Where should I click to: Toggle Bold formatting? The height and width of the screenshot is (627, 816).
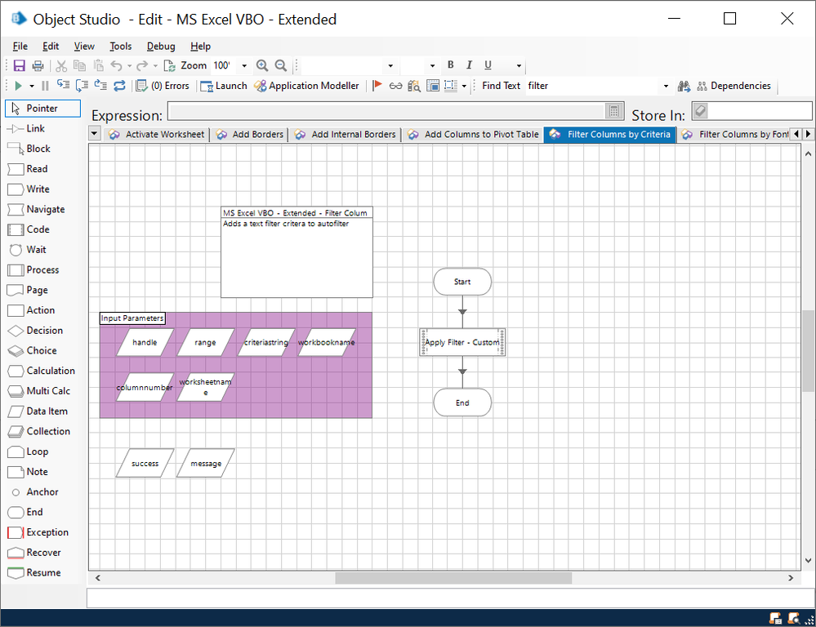451,65
